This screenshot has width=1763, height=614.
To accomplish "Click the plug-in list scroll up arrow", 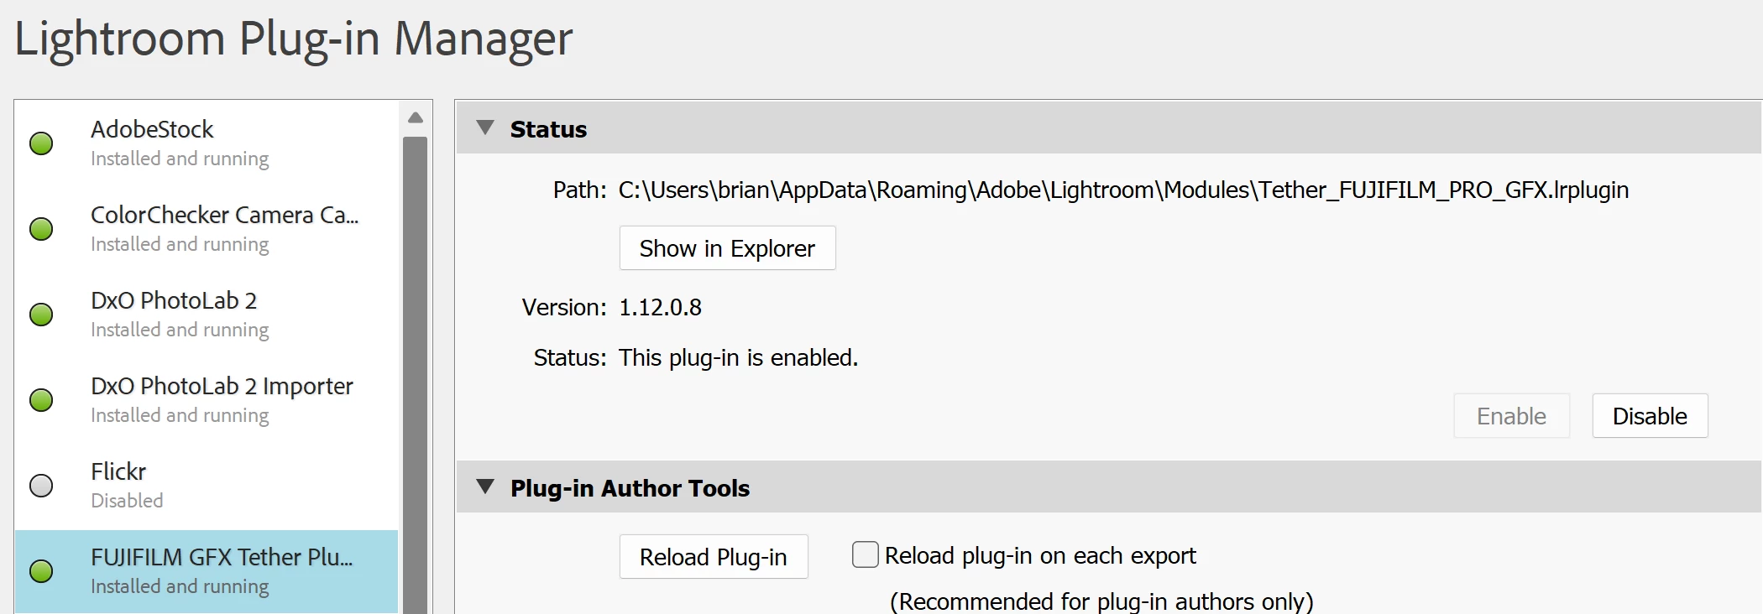I will pyautogui.click(x=416, y=118).
